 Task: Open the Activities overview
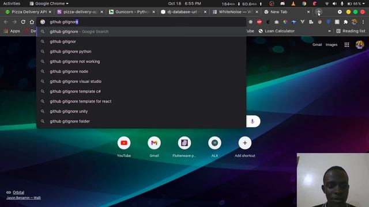tap(12, 3)
